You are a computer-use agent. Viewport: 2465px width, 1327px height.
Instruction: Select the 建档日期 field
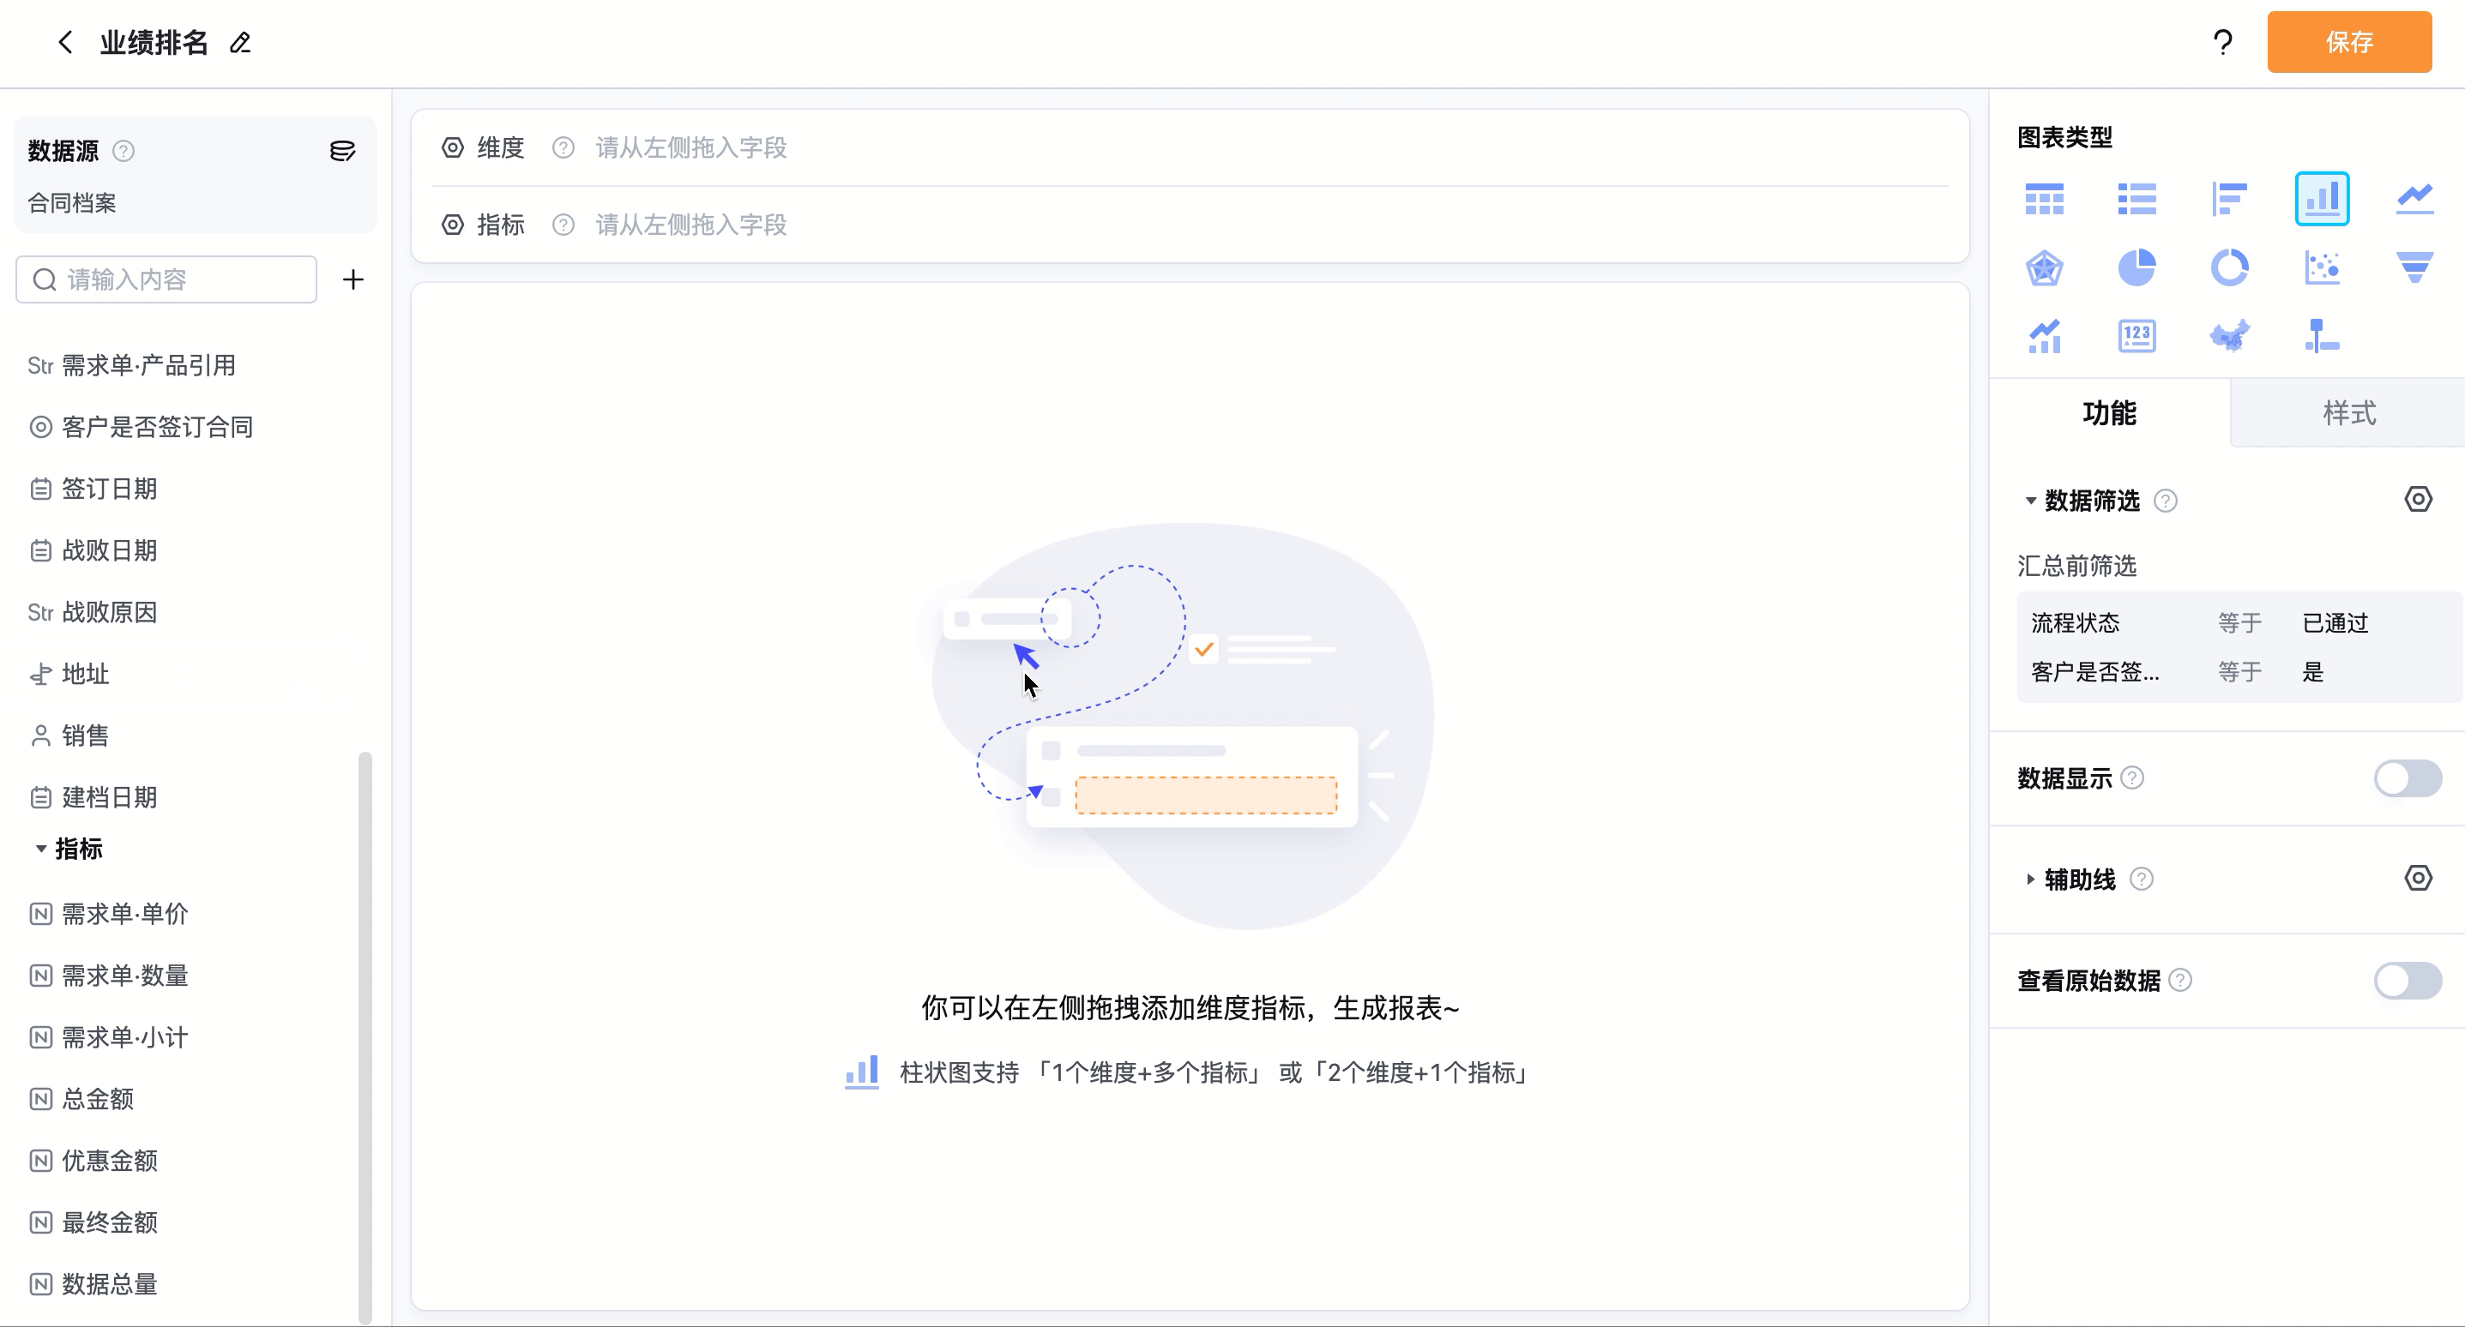coord(93,797)
